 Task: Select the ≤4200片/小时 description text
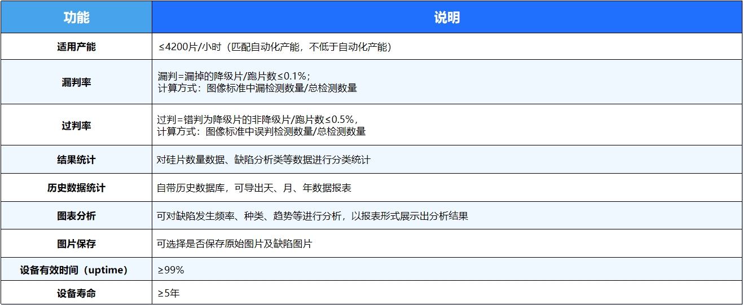click(x=275, y=47)
